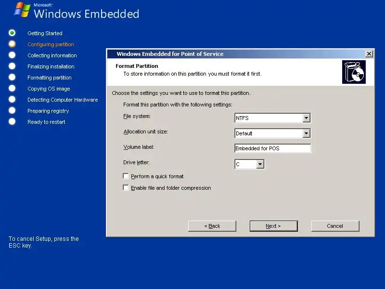This screenshot has height=289, width=385.
Task: Click the Formatting partition step label
Action: [x=50, y=78]
